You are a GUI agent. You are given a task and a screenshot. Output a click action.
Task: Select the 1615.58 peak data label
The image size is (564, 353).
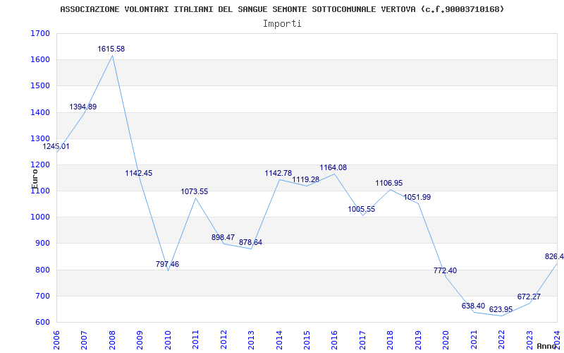(111, 49)
